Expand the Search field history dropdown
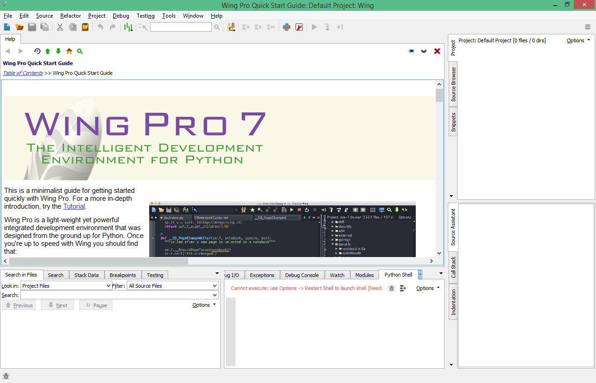 coord(215,295)
